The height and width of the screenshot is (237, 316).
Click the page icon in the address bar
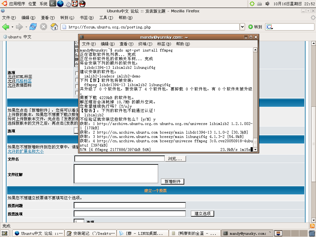click(64, 27)
